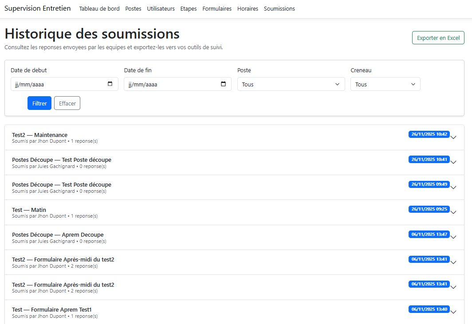
Task: Click the Filtrer button
Action: coord(39,103)
